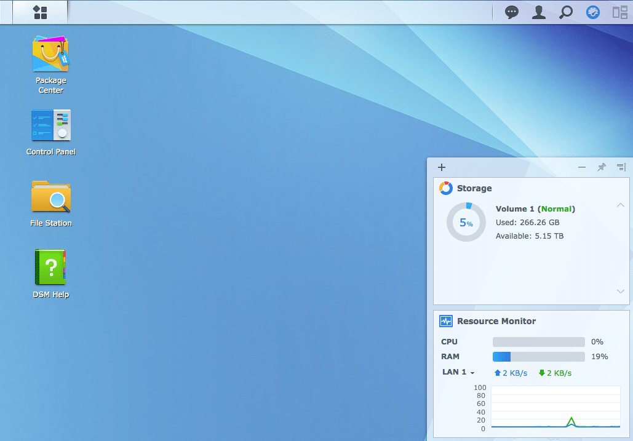Click the Storage widget icon
The height and width of the screenshot is (441, 633).
tap(446, 188)
